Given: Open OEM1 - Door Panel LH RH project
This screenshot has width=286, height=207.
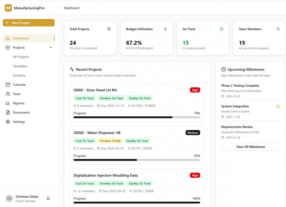Looking at the screenshot, I should click(x=95, y=90).
